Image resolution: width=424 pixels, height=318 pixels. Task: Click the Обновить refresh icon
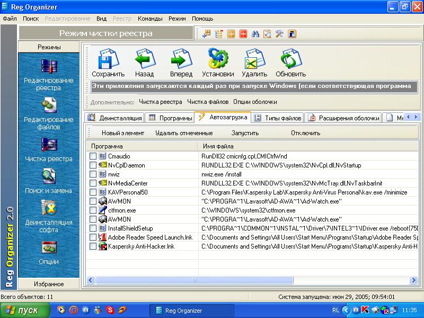(x=291, y=59)
